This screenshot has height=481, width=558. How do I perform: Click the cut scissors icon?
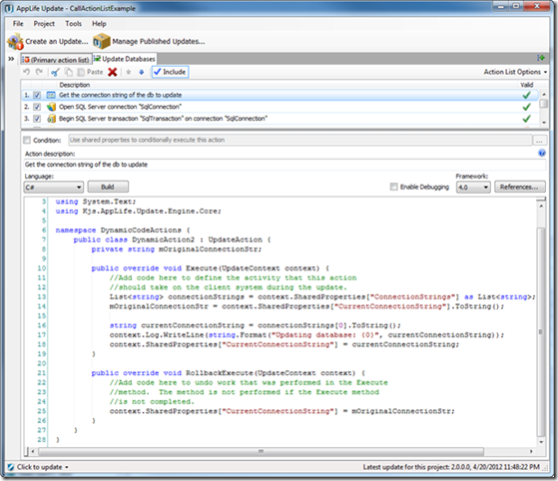(55, 72)
